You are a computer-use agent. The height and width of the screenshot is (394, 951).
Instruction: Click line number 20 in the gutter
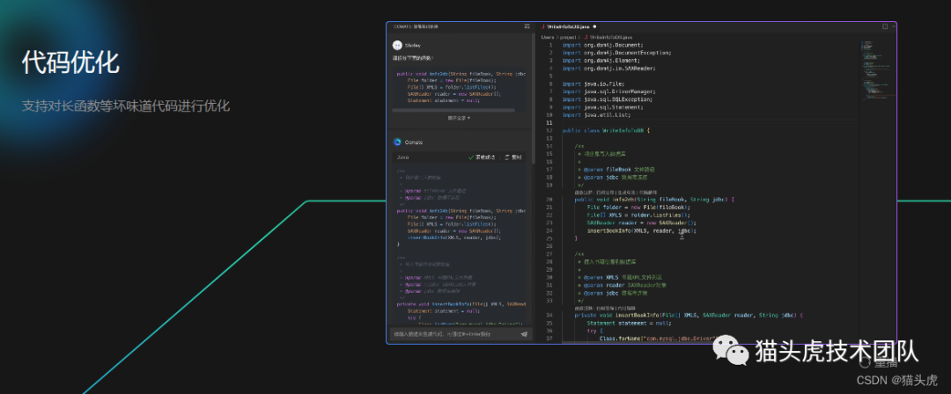click(x=549, y=200)
